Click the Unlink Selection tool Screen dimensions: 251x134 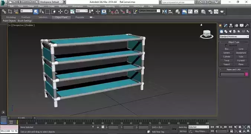10,12
